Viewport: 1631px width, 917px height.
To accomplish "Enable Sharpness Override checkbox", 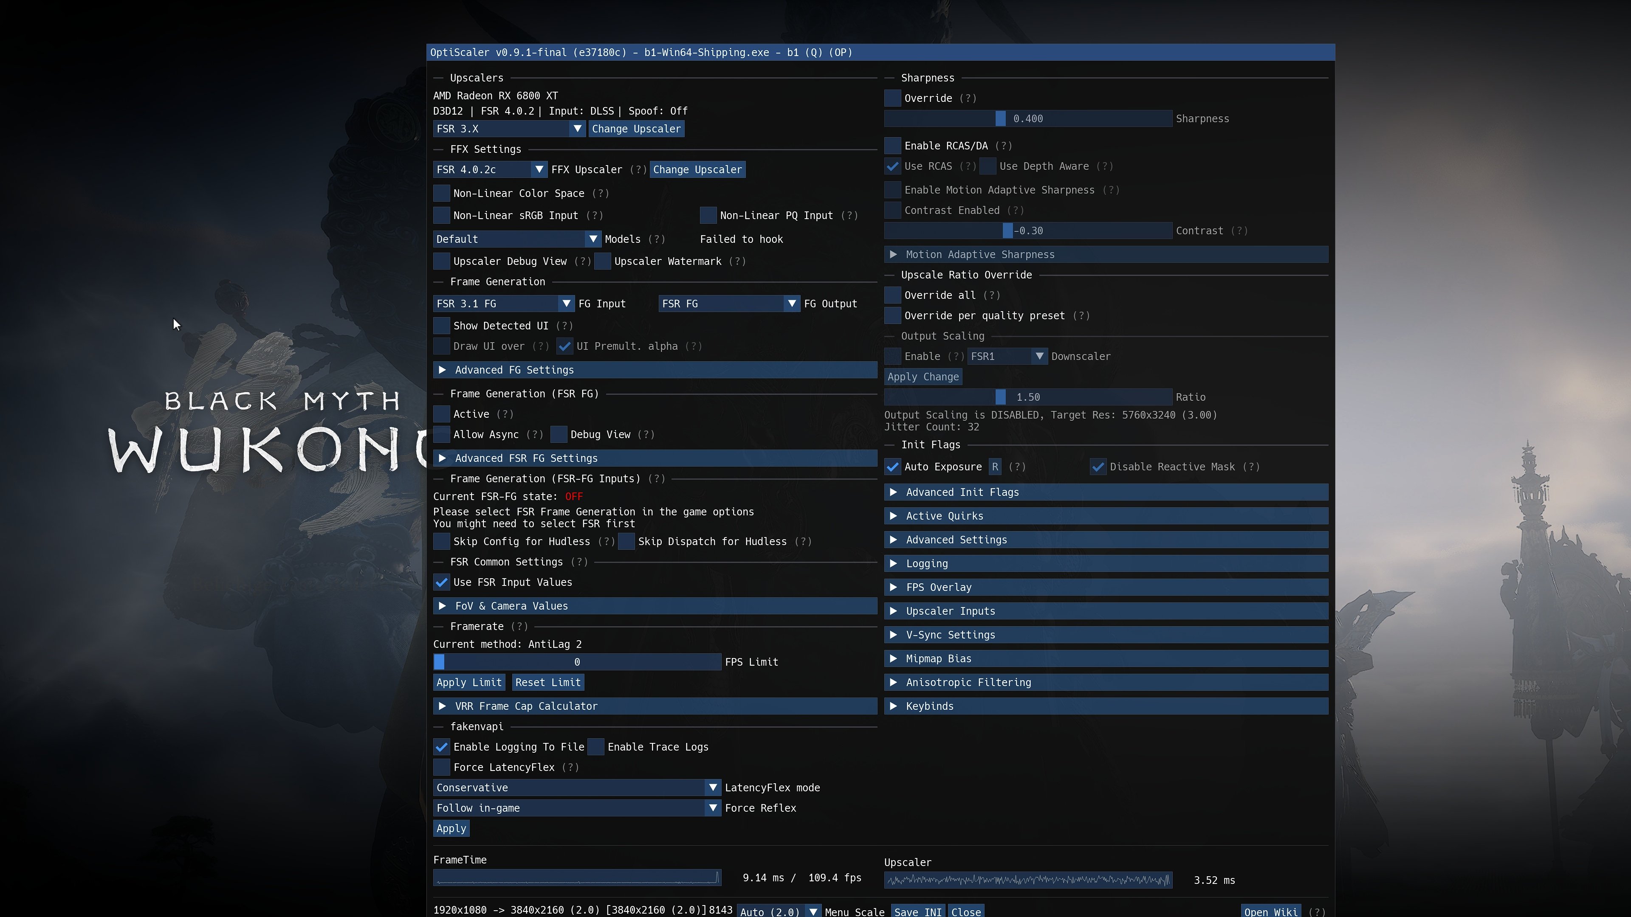I will [x=893, y=98].
